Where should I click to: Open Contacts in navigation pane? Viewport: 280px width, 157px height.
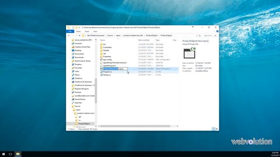pos(78,44)
